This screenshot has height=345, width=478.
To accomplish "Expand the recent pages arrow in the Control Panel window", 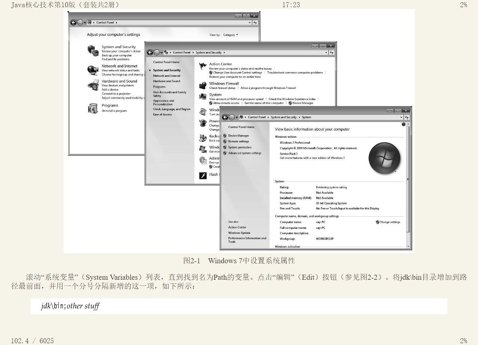I will [85, 23].
